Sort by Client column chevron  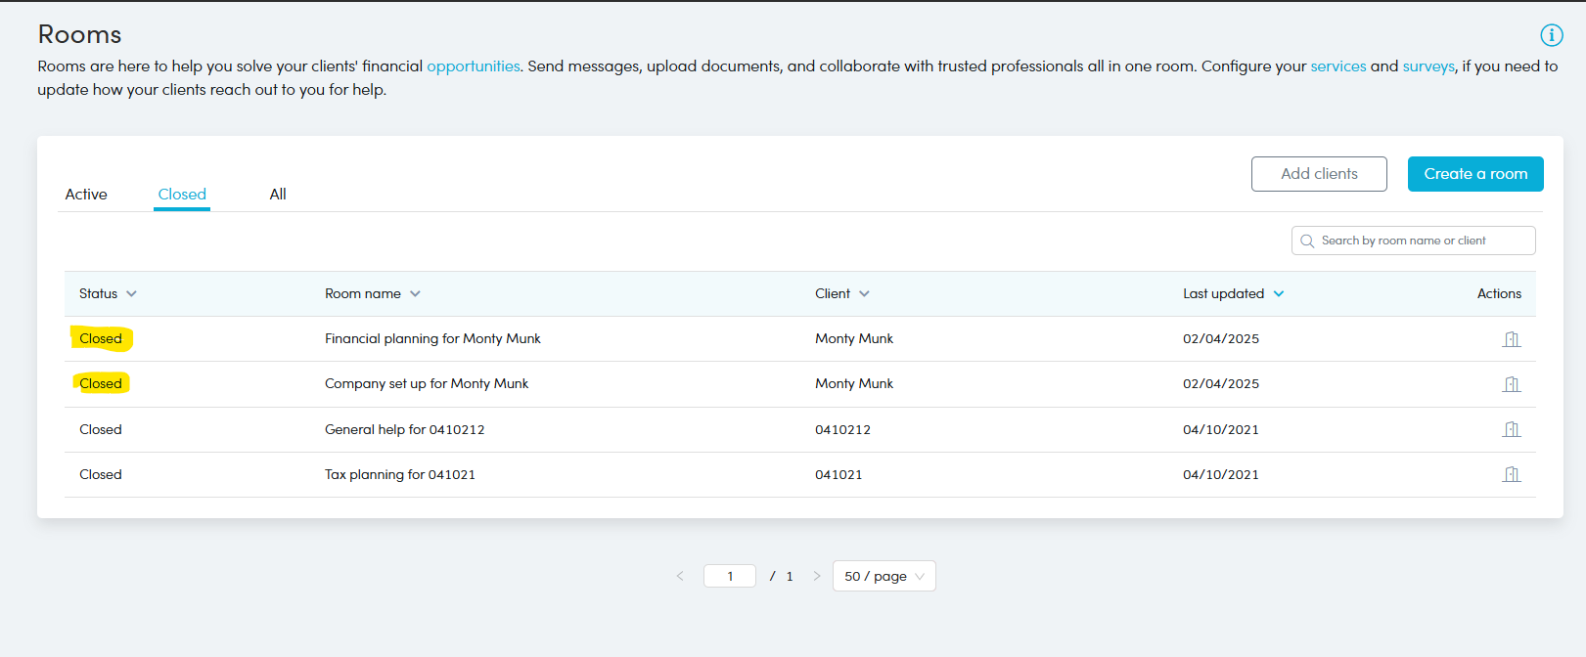pyautogui.click(x=864, y=293)
